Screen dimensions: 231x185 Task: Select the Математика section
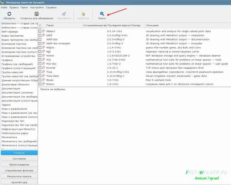click(9, 137)
